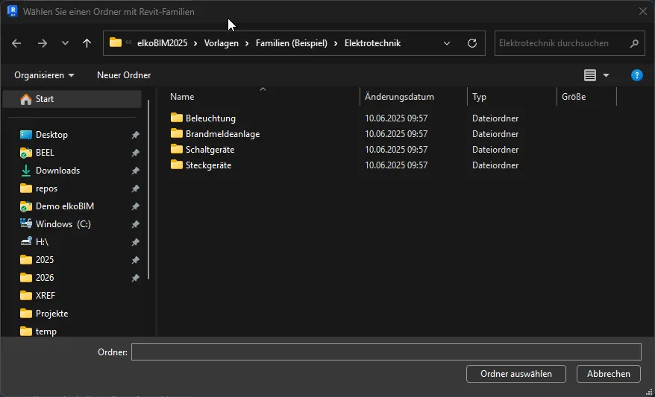This screenshot has height=397, width=655.
Task: Close the folder selection dialog
Action: [643, 12]
